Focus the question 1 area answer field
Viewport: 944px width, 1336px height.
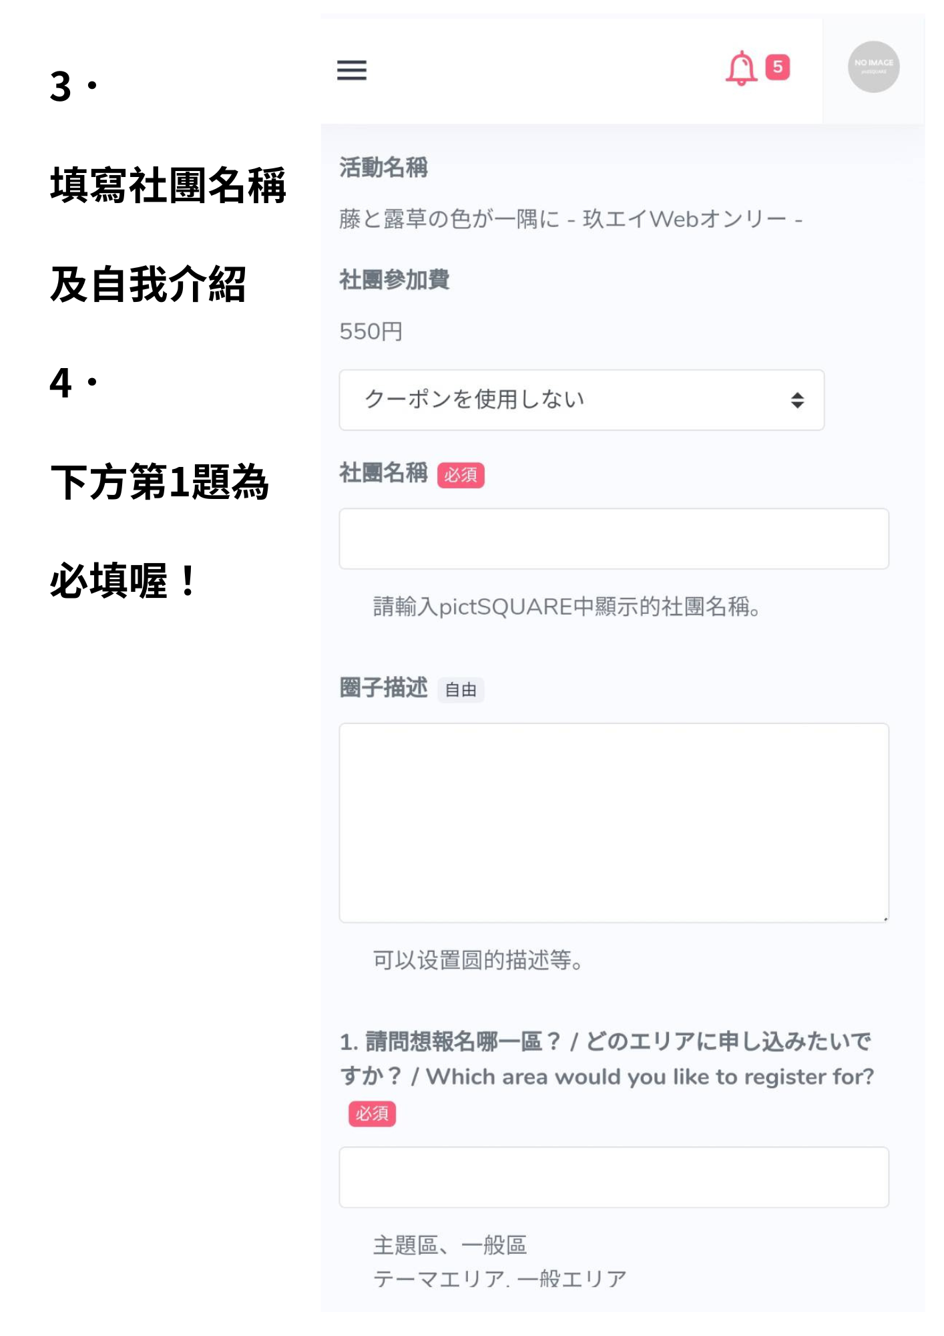(614, 1178)
